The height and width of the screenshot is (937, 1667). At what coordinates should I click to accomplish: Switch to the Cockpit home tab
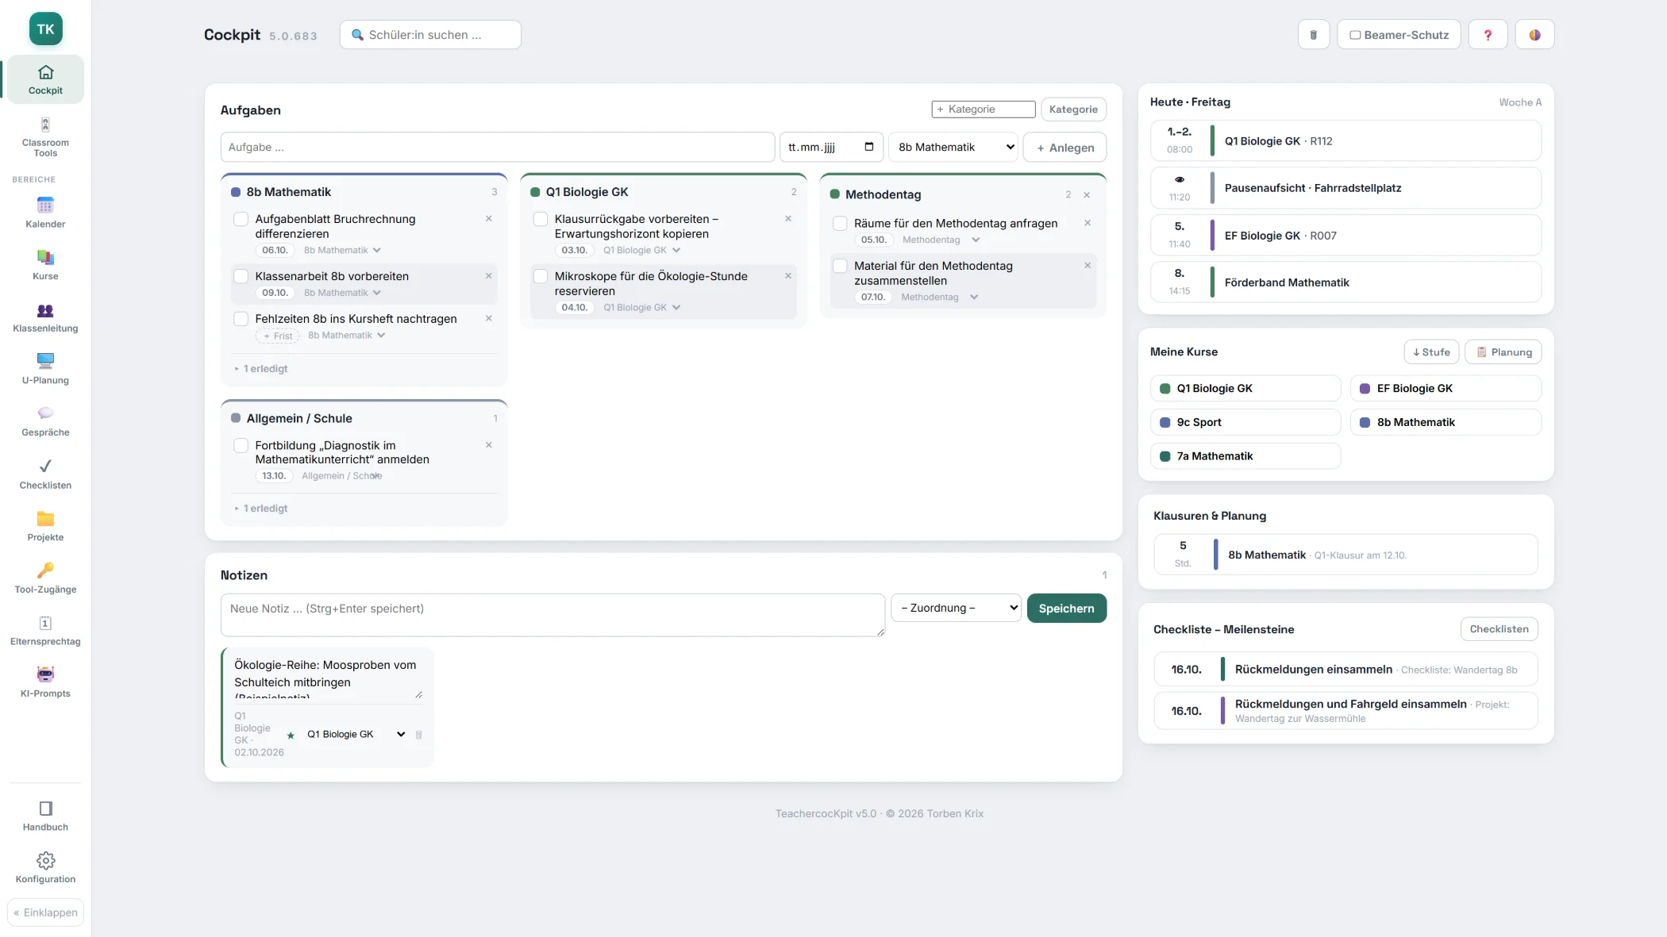45,79
